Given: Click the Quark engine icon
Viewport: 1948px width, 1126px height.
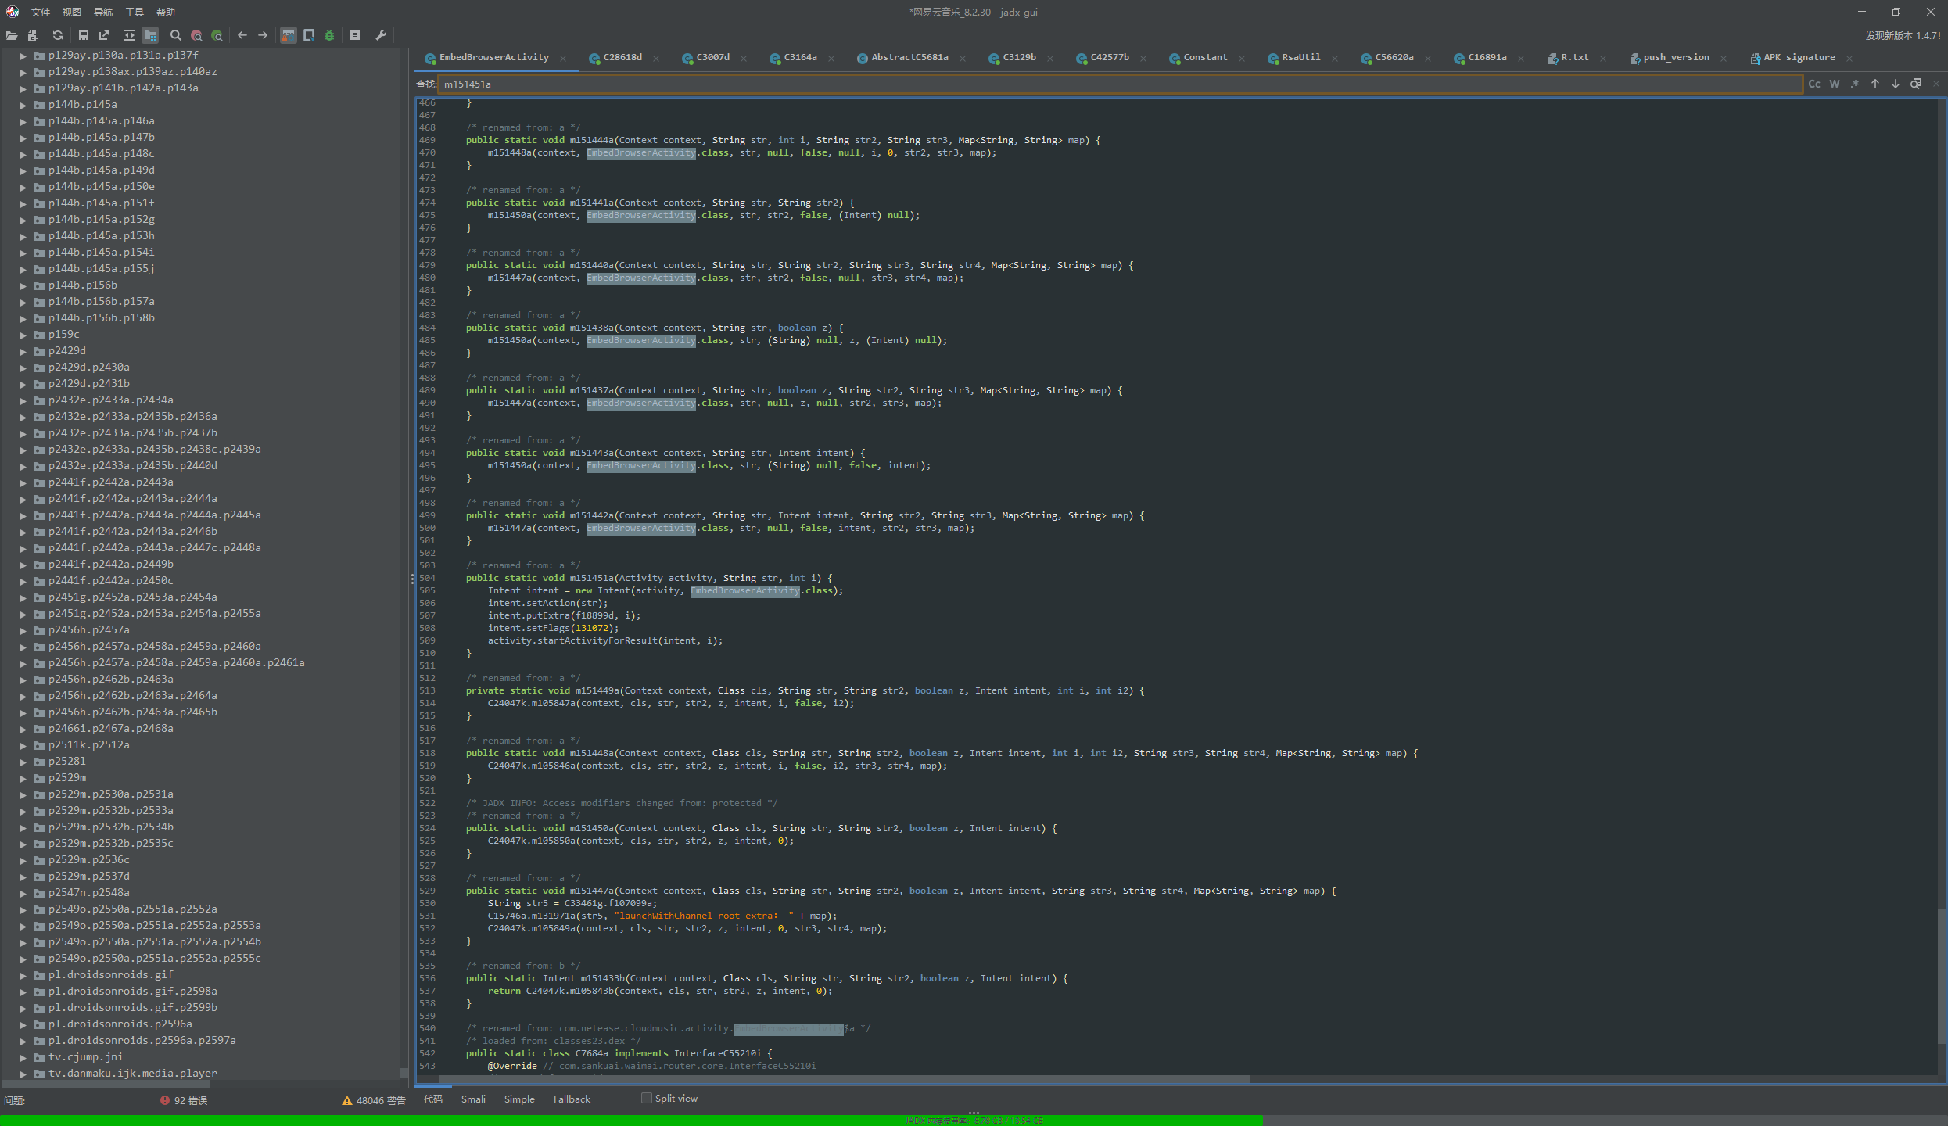Looking at the screenshot, I should pos(309,35).
